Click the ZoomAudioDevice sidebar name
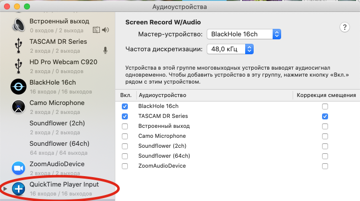360x201 pixels. [x=57, y=164]
